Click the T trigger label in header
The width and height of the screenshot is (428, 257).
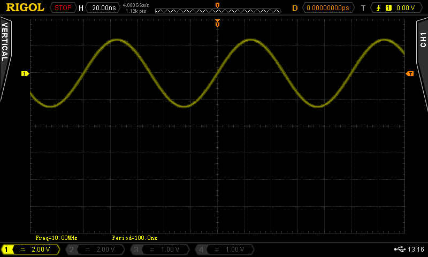pos(363,8)
